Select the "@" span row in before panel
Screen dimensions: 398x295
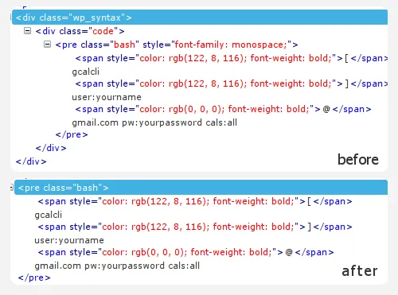pos(223,109)
